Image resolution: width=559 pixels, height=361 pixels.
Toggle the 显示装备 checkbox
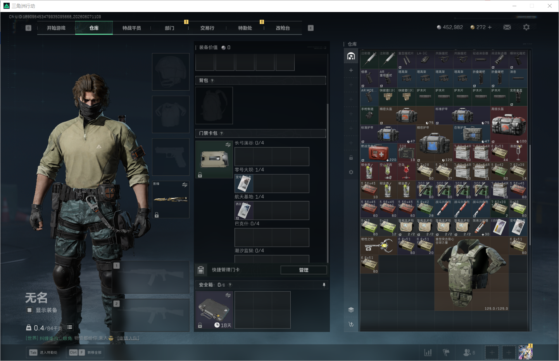click(29, 310)
